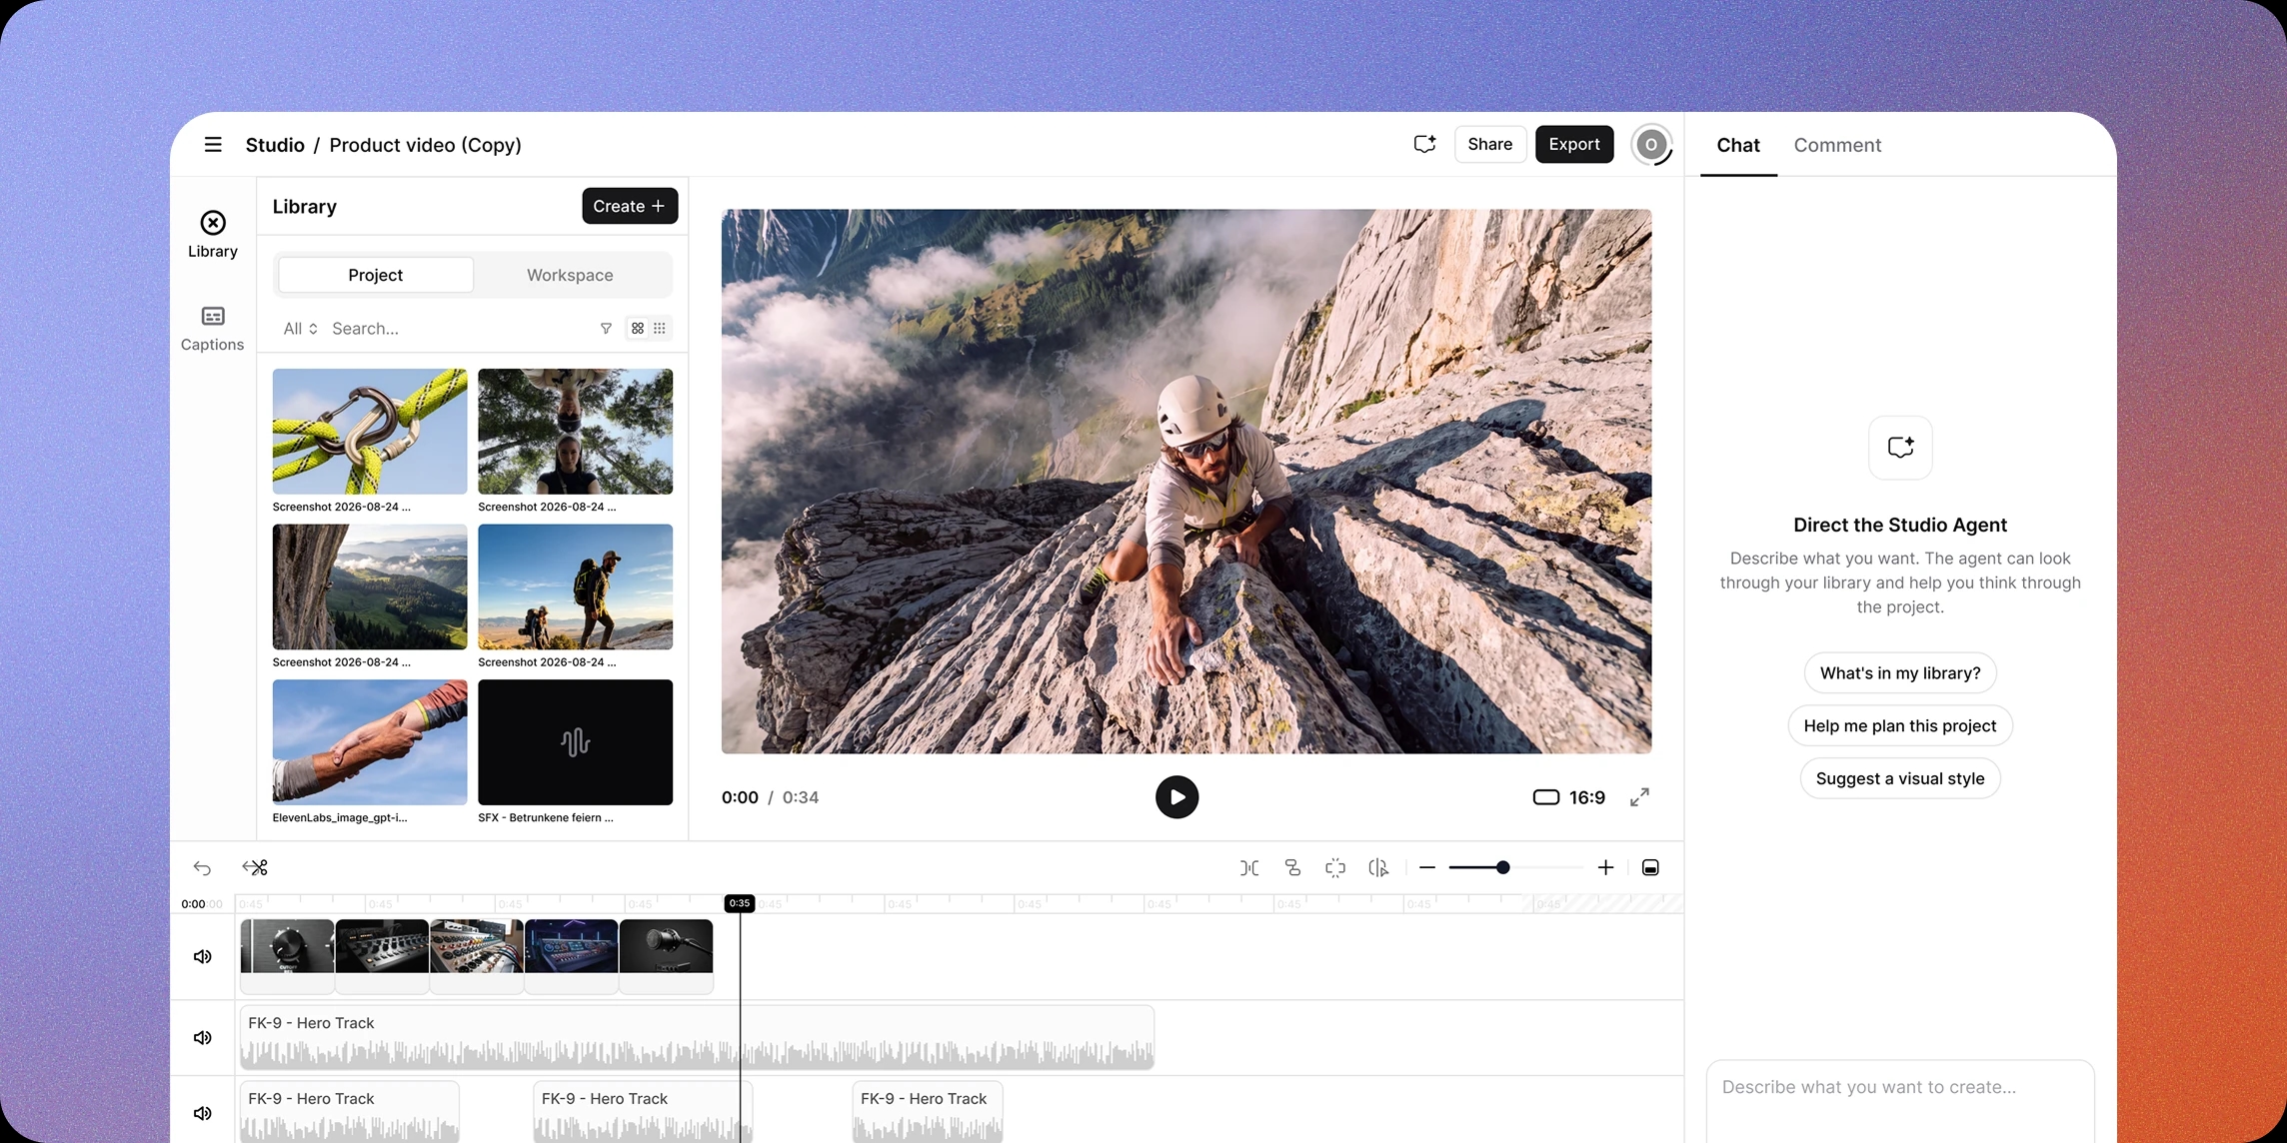Zoom in the timeline with the plus icon
The width and height of the screenshot is (2287, 1143).
(x=1605, y=867)
